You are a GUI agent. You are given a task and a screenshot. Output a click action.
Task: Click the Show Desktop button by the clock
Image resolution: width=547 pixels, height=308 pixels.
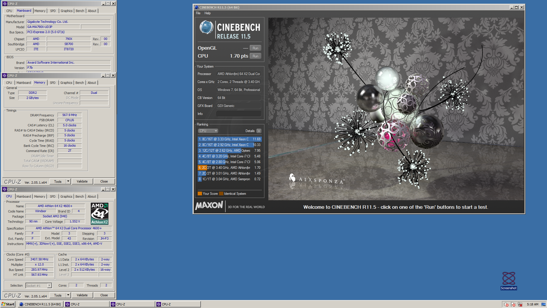(543, 304)
